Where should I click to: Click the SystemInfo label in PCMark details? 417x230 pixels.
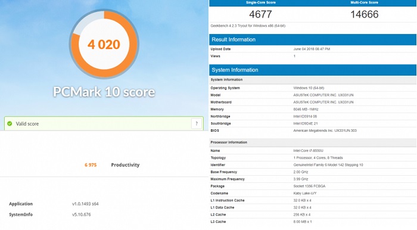click(x=21, y=215)
